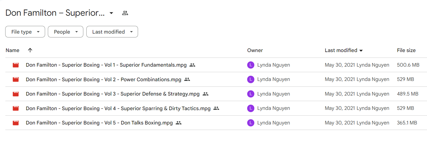
Task: Open the File type filter dropdown
Action: 25,32
